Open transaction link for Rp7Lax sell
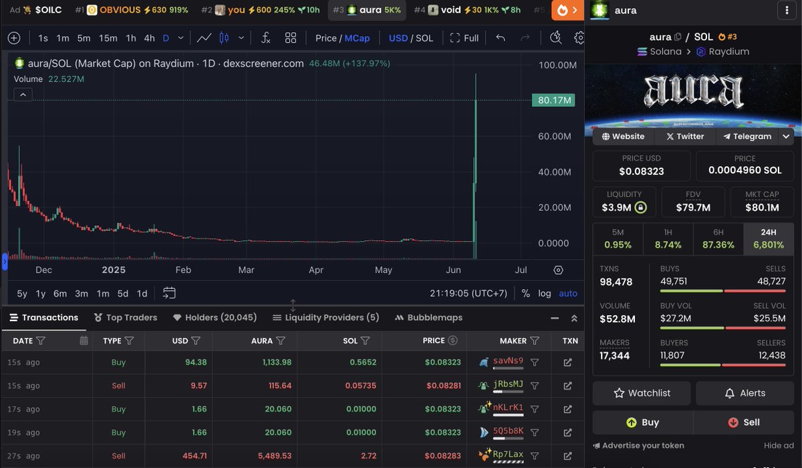802x468 pixels. (567, 455)
